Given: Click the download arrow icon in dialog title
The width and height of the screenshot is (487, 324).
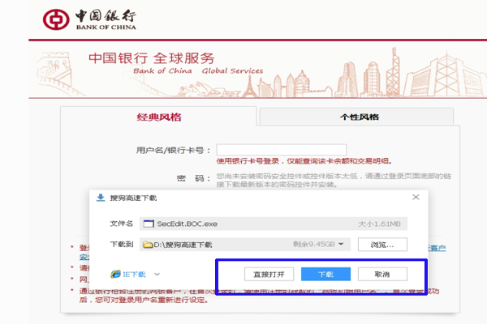Looking at the screenshot, I should [x=101, y=198].
